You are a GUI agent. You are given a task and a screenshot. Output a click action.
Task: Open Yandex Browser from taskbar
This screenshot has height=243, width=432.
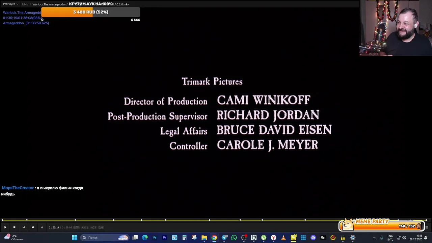pos(273,238)
